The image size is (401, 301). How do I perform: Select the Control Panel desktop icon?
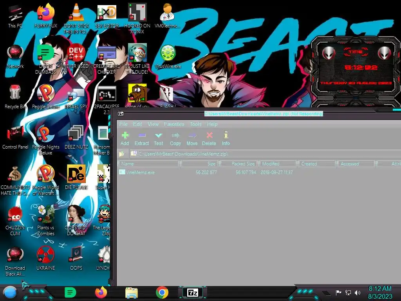click(x=15, y=138)
